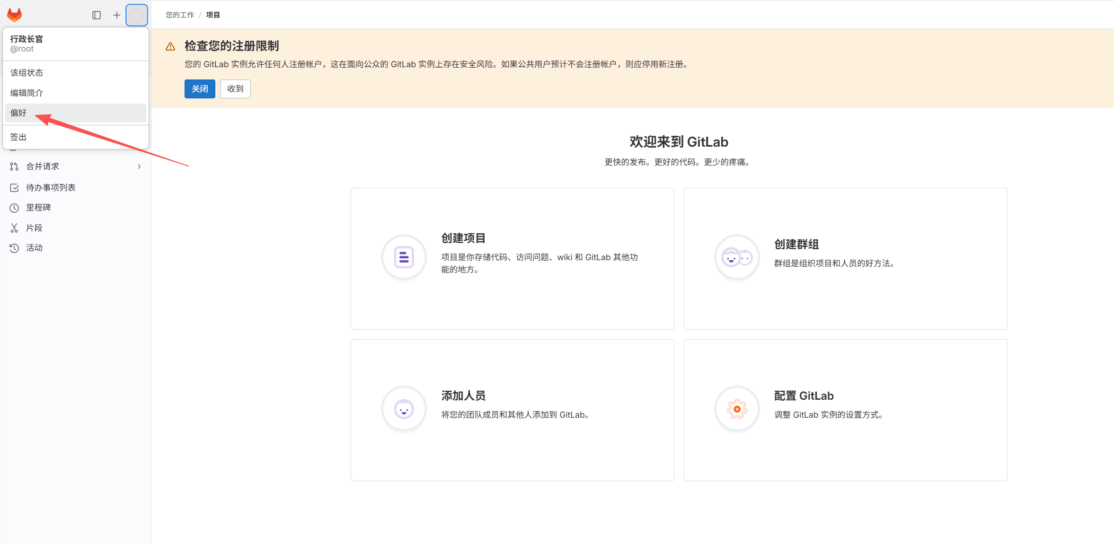
Task: Click the user avatar button
Action: [137, 15]
